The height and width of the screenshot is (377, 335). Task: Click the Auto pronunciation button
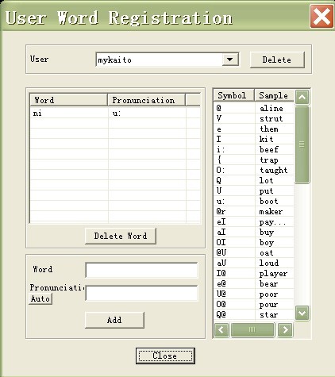40,298
